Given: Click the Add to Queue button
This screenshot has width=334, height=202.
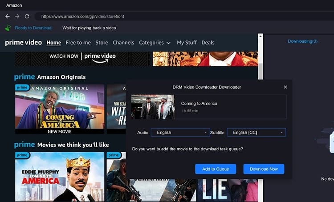Looking at the screenshot, I should click(x=216, y=169).
